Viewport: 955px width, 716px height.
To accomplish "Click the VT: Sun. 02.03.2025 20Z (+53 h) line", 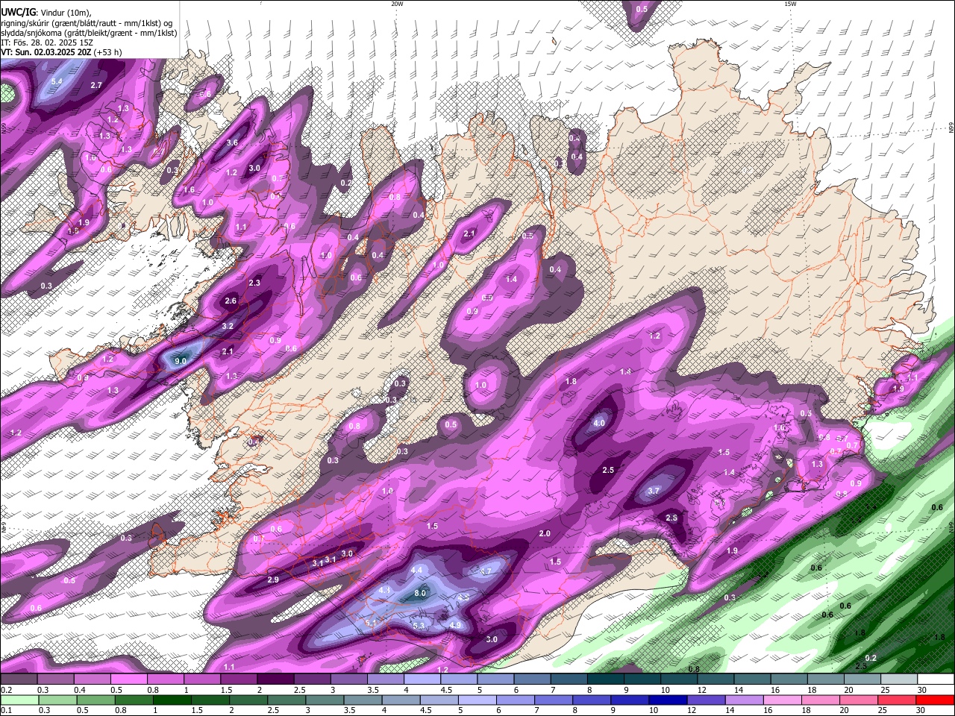I will click(61, 52).
